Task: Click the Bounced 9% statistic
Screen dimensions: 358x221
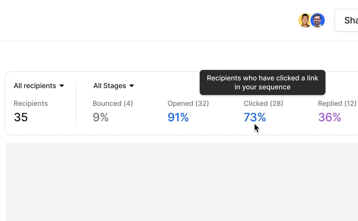Action: click(101, 117)
